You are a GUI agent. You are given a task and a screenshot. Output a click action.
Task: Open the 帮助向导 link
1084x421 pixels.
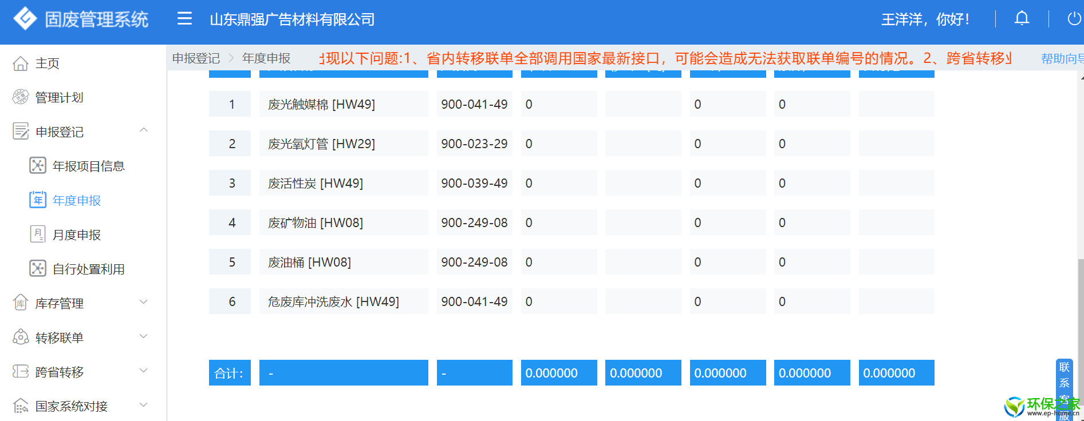pyautogui.click(x=1062, y=58)
